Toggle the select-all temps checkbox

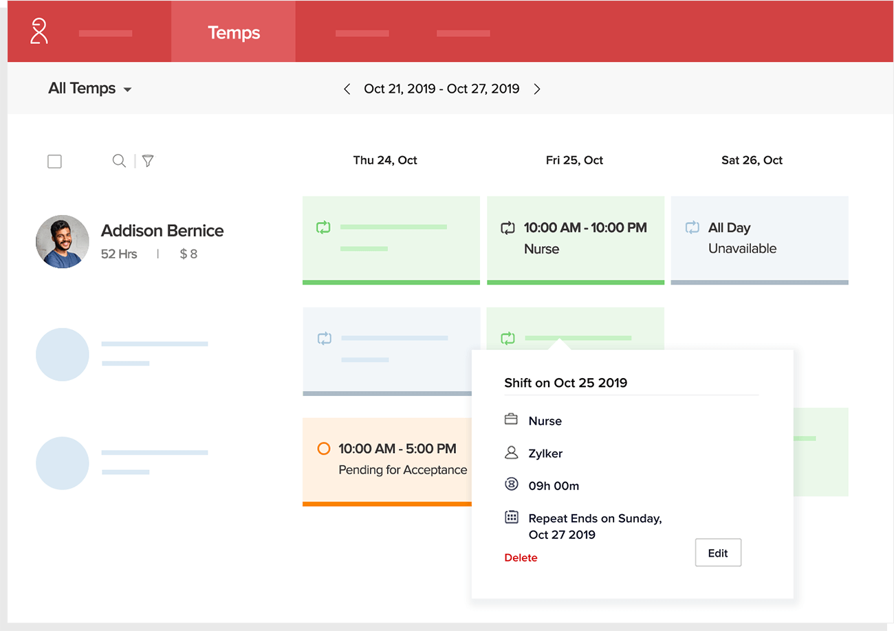tap(55, 162)
